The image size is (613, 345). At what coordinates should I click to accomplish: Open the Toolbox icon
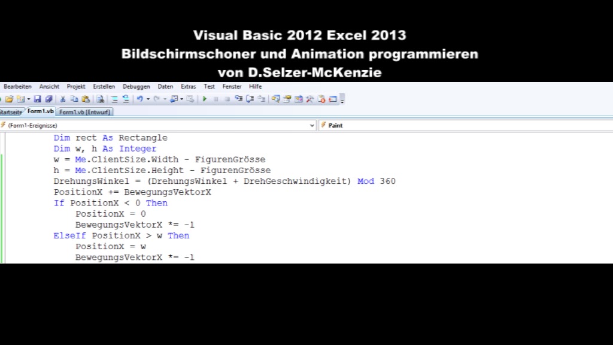pyautogui.click(x=310, y=99)
